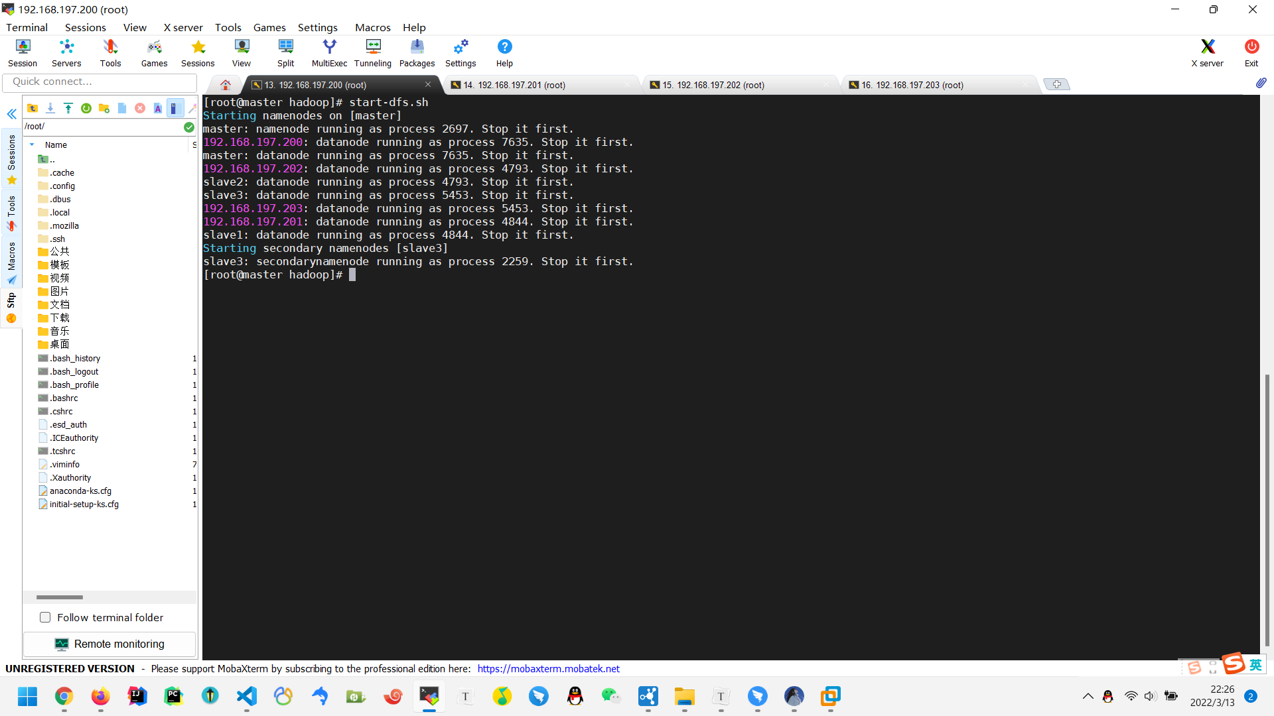
Task: Open the mobaxterm.mobatek.net link
Action: tap(548, 668)
